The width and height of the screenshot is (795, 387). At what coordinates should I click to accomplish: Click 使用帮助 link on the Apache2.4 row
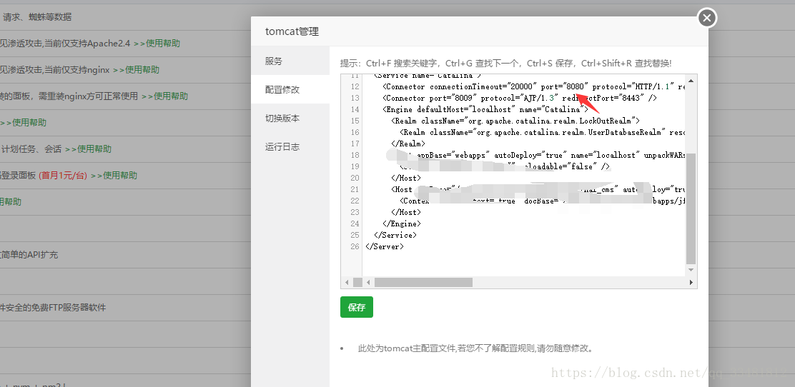point(163,43)
